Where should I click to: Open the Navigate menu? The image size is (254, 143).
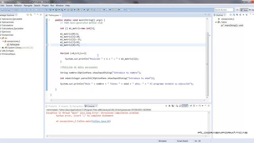pyautogui.click(x=28, y=6)
